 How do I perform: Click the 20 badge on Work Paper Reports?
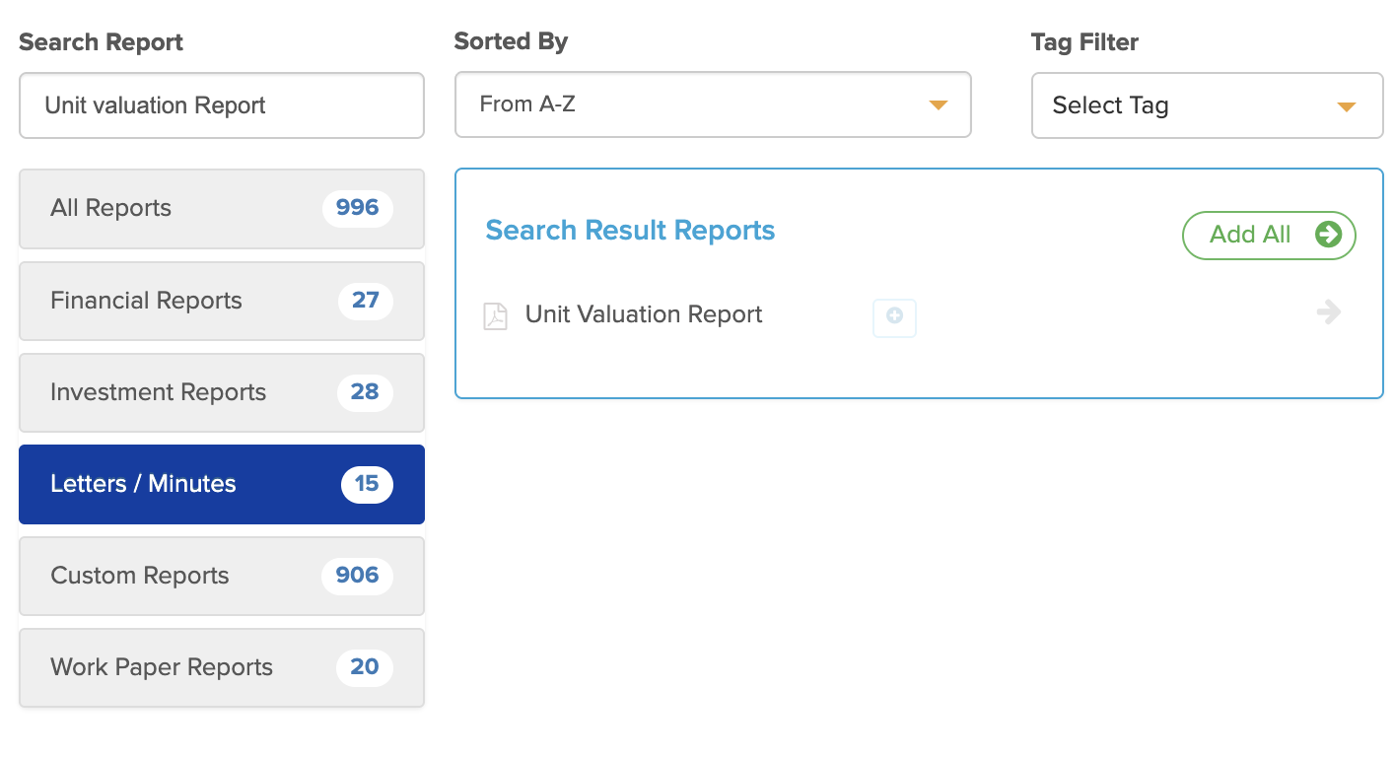pyautogui.click(x=365, y=667)
